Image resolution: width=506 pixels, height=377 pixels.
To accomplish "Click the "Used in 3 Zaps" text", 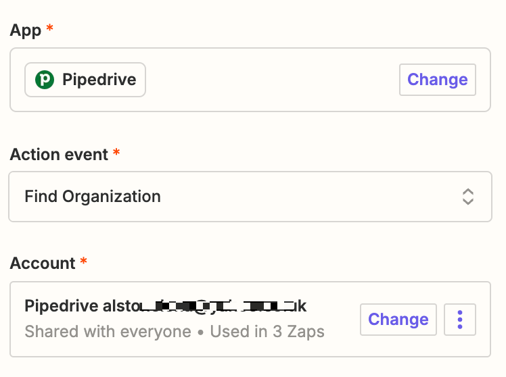I will (267, 332).
